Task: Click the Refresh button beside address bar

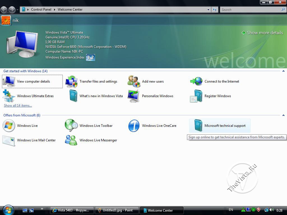Action: click(x=215, y=10)
